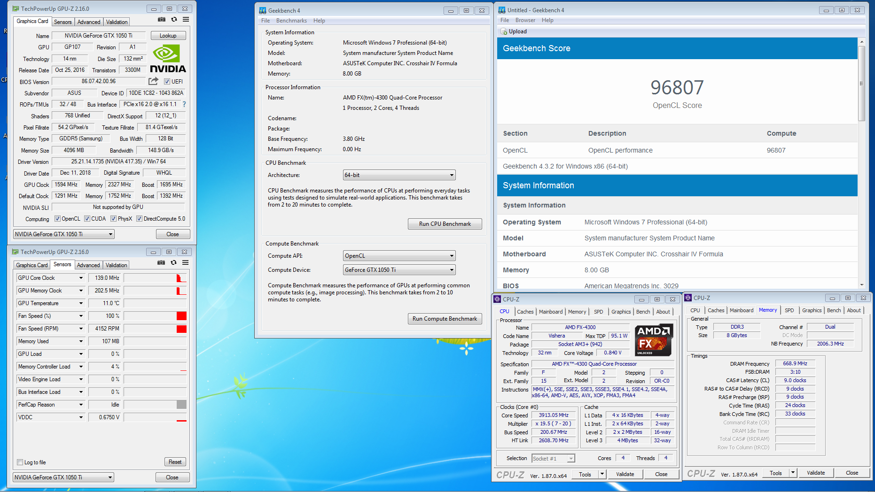Click the DRAM Frequency 668.9 MHz value

point(795,364)
